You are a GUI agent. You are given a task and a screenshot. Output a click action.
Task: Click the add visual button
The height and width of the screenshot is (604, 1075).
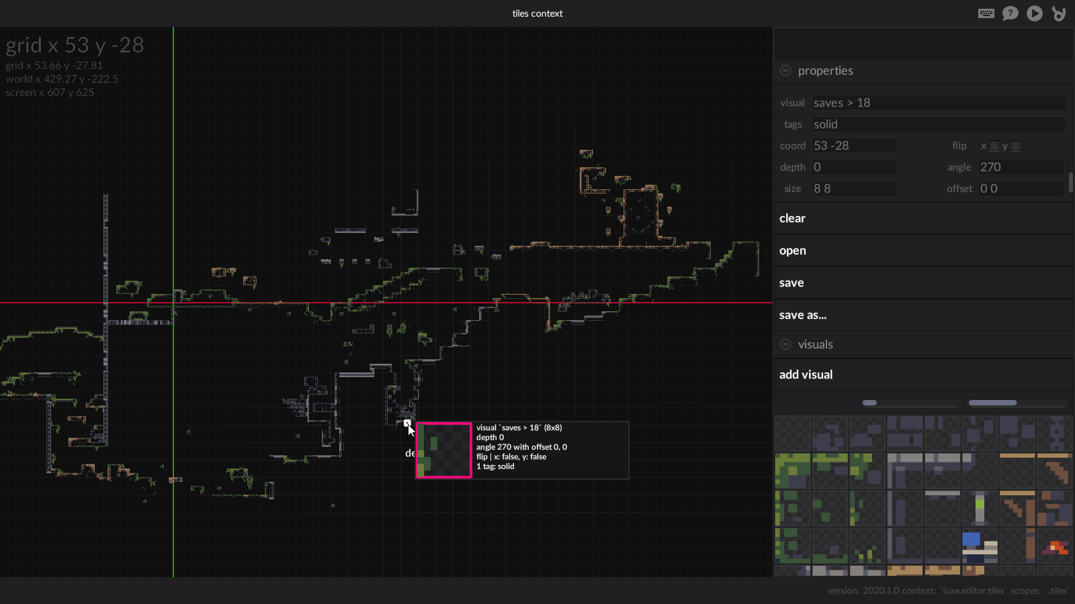(923, 374)
